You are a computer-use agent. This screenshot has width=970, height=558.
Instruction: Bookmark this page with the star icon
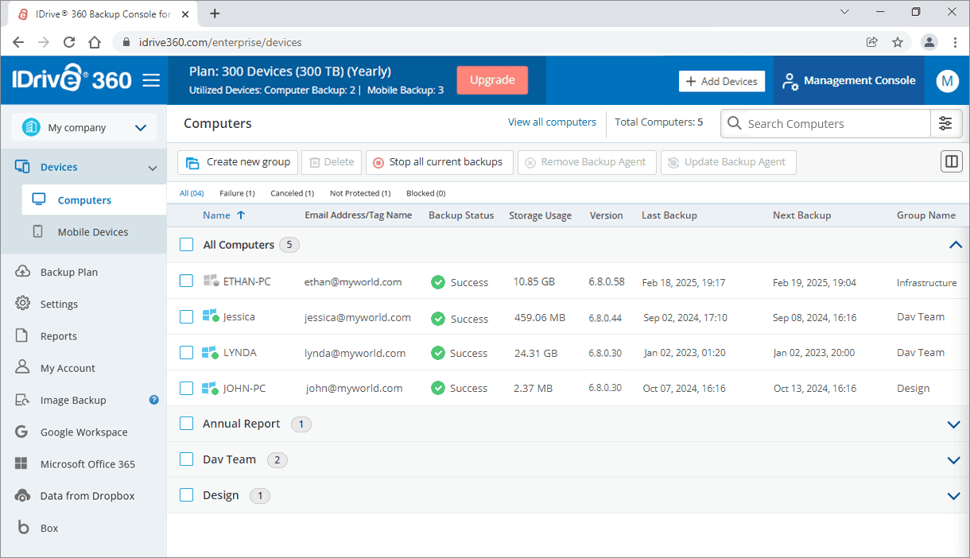(898, 42)
